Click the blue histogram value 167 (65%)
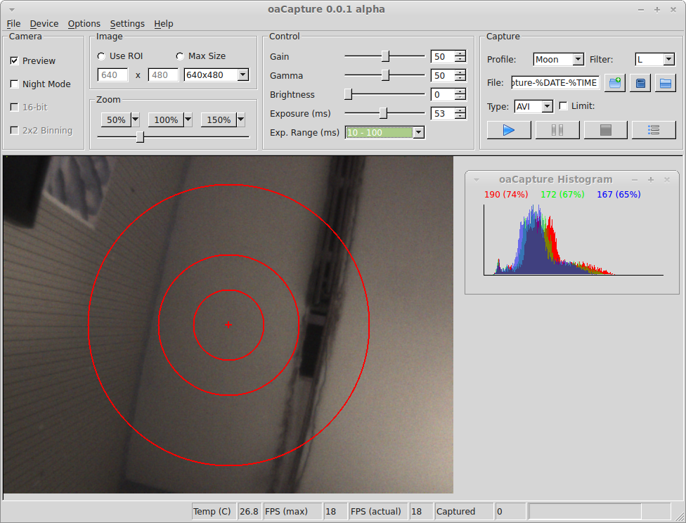The image size is (686, 523). 619,194
